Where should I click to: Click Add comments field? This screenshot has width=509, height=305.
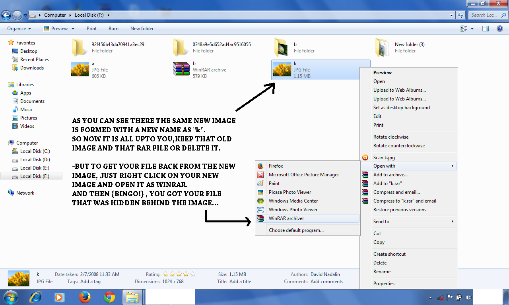[x=327, y=282]
